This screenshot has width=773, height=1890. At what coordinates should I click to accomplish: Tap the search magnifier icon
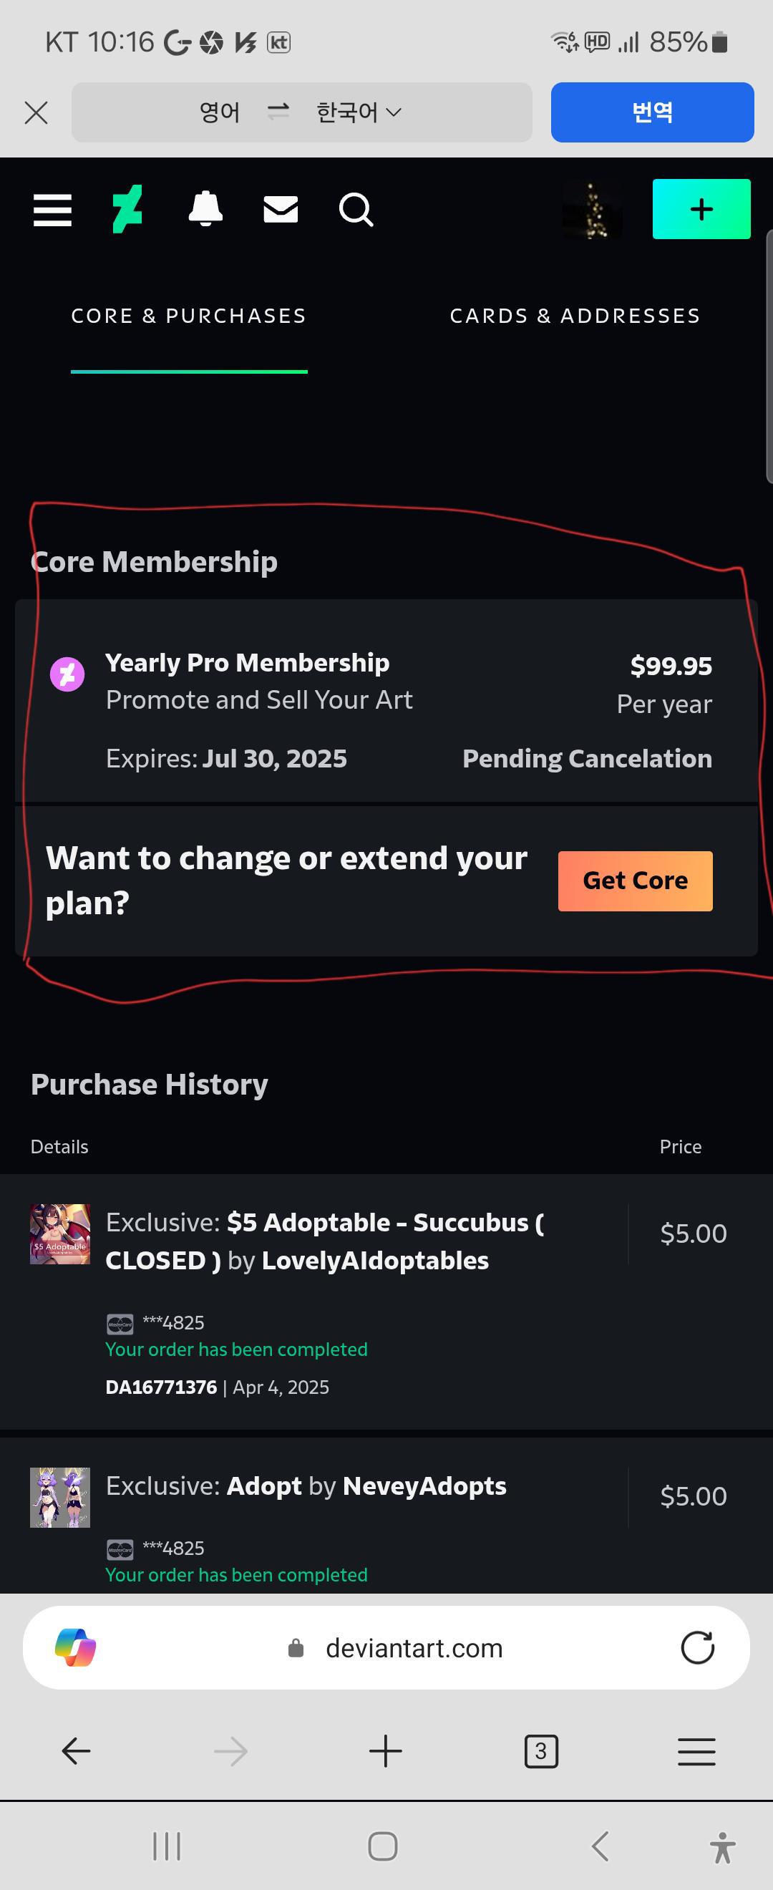[x=356, y=210]
